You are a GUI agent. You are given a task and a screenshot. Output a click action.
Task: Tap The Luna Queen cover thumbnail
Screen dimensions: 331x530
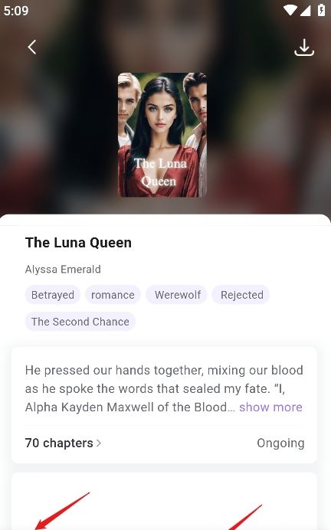162,135
